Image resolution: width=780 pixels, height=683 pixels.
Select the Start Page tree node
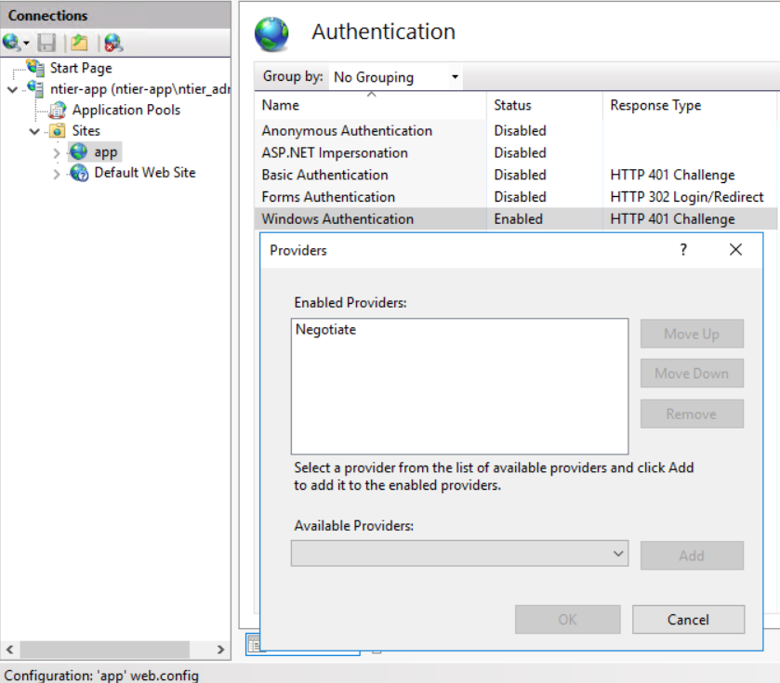80,68
